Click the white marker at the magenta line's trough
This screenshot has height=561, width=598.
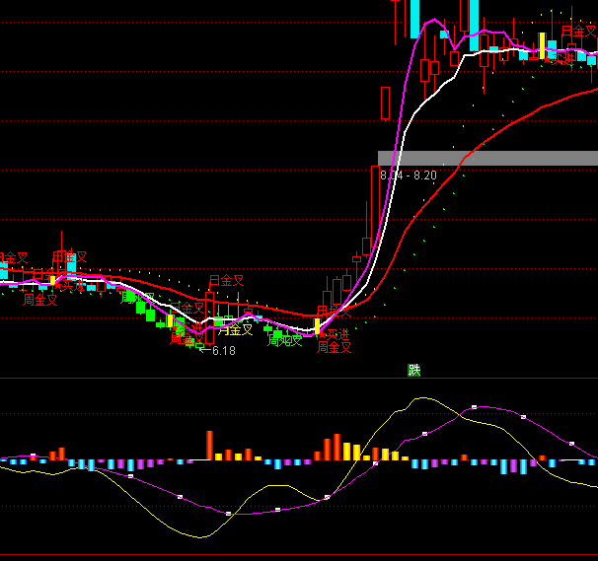click(229, 513)
